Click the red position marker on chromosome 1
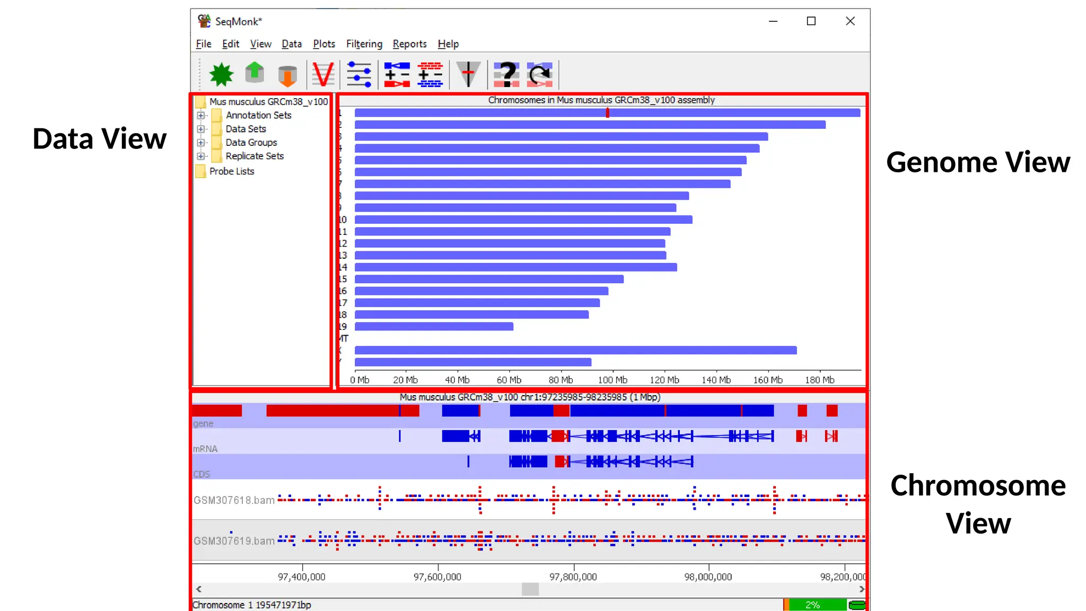The width and height of the screenshot is (1086, 611). (608, 112)
